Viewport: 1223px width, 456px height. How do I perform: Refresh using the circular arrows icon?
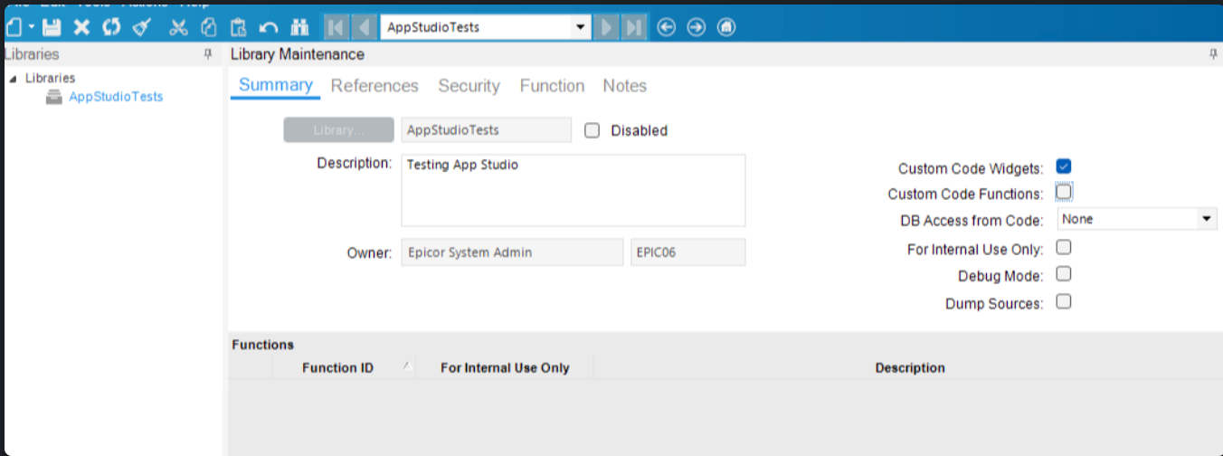(x=110, y=27)
